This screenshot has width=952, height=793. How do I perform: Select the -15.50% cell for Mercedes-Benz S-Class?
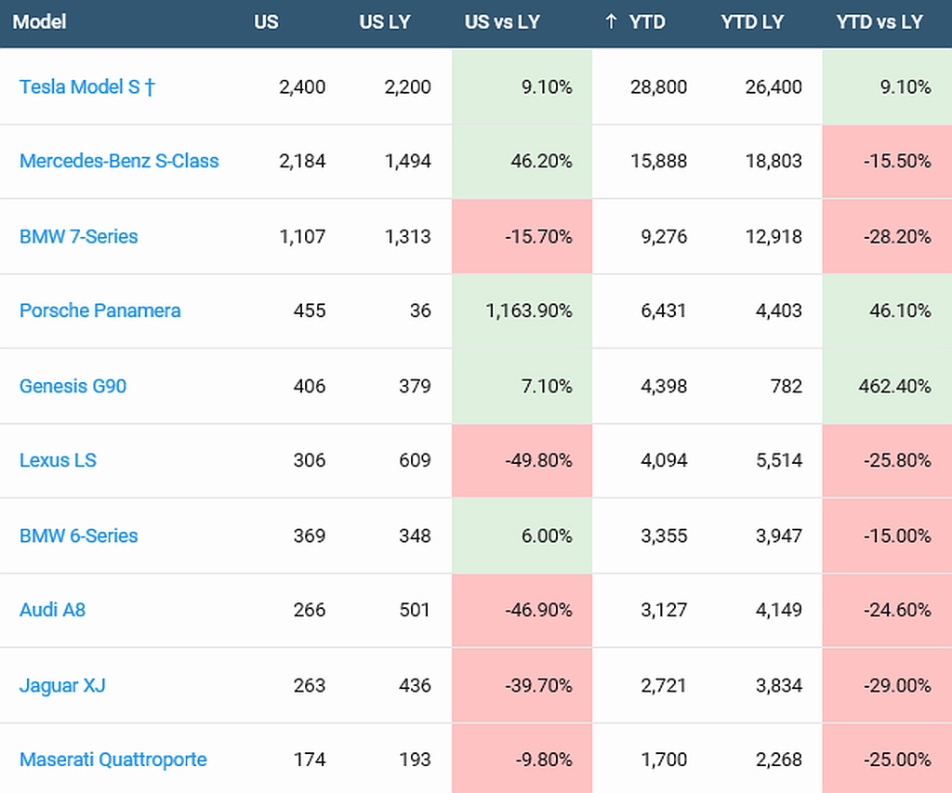tap(887, 161)
